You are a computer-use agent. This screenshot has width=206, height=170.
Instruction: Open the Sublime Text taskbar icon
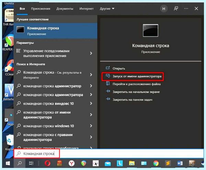(168, 163)
